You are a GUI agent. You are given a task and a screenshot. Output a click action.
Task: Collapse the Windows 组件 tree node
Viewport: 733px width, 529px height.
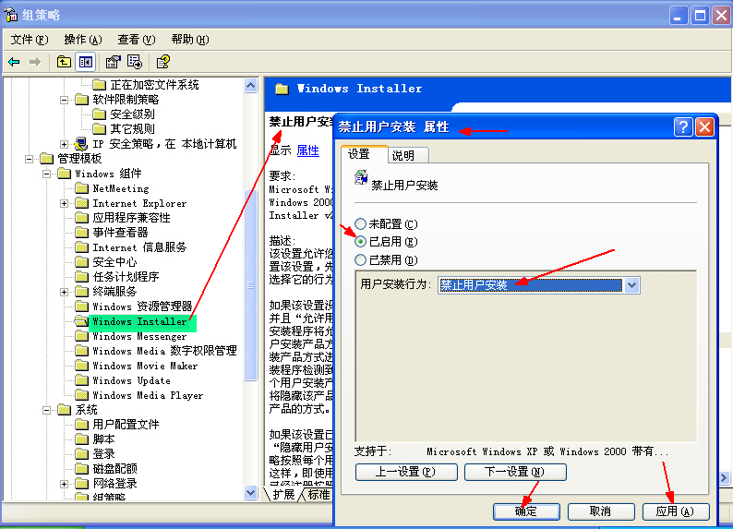(x=47, y=174)
